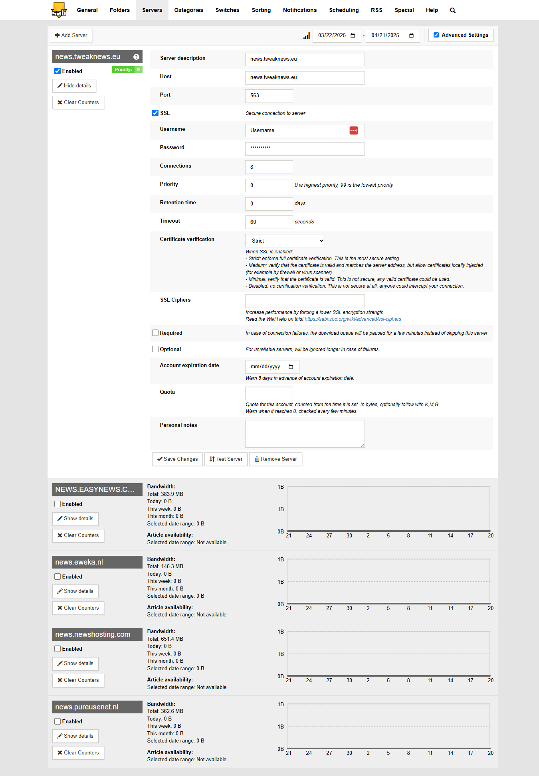Open the Sorting tab
The image size is (539, 776).
click(x=262, y=10)
